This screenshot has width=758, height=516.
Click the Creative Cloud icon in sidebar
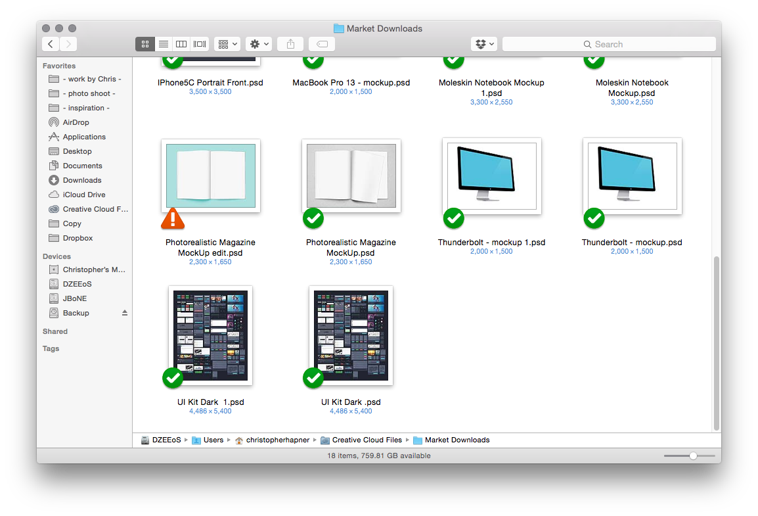click(x=54, y=210)
